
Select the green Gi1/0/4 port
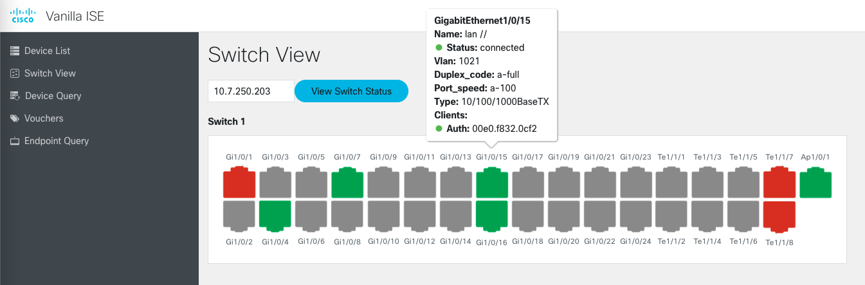click(x=275, y=216)
